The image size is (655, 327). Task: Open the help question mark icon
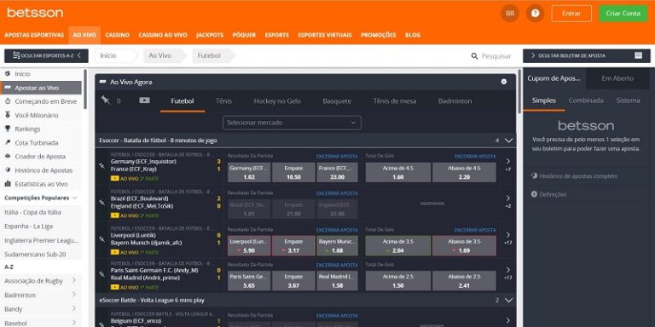pyautogui.click(x=535, y=14)
